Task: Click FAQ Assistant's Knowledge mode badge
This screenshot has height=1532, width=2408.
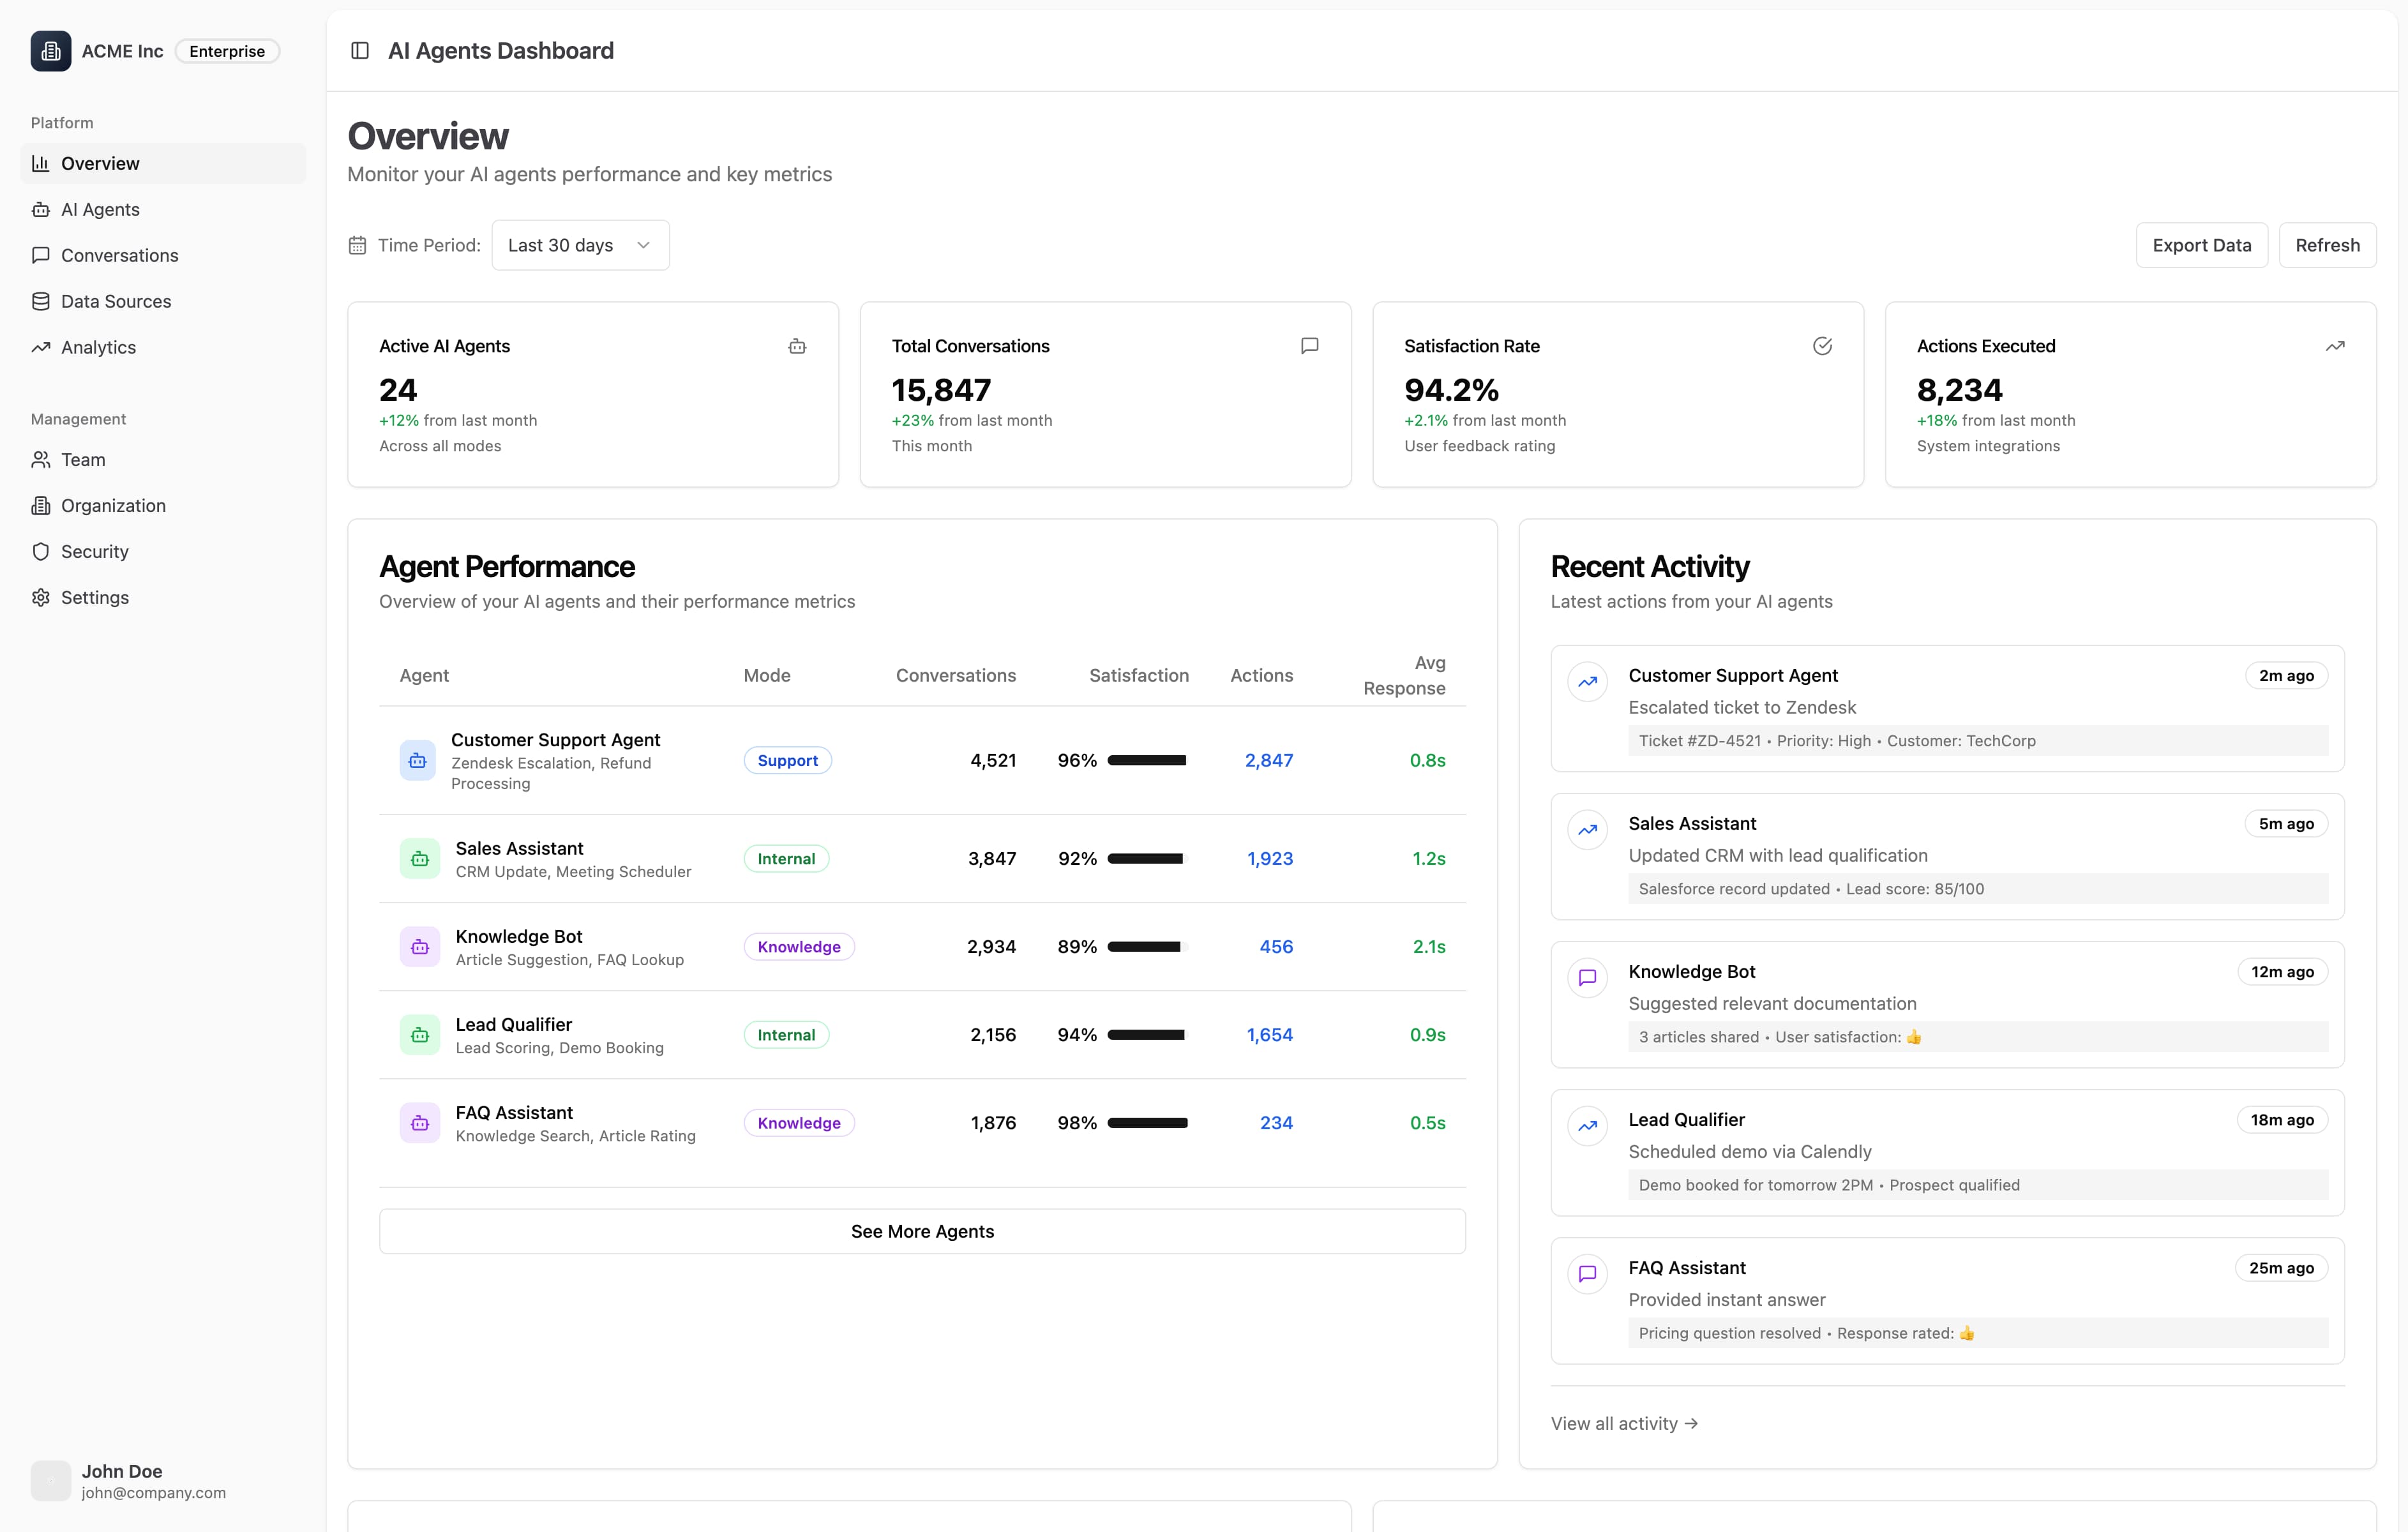Action: coord(799,1123)
